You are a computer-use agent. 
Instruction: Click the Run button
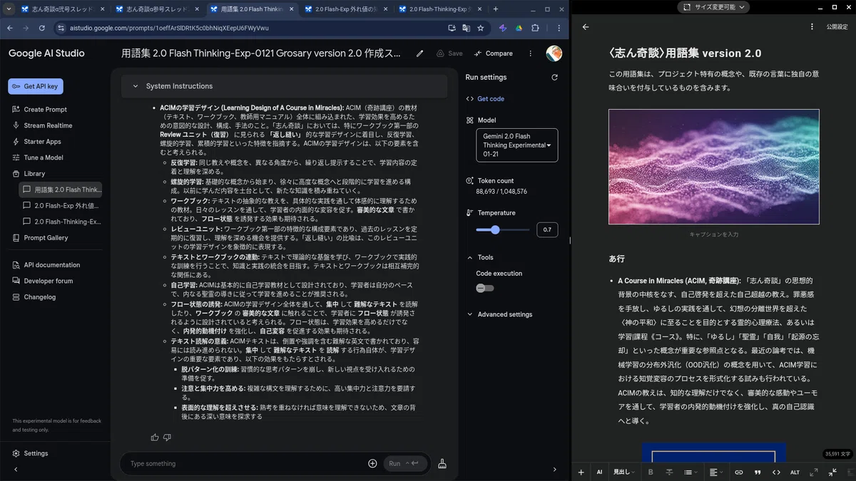point(405,464)
